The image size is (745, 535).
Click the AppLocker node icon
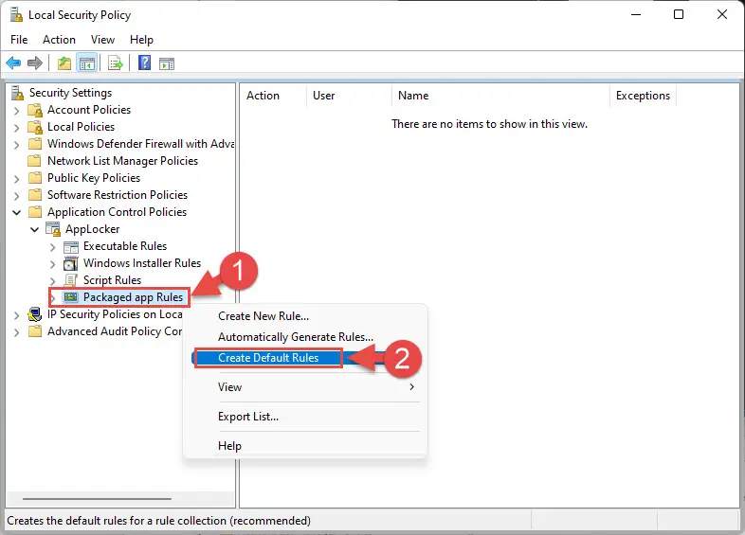pyautogui.click(x=53, y=229)
